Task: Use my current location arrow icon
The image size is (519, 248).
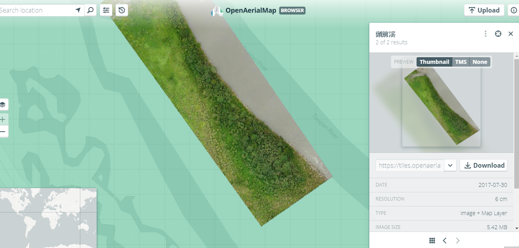Action: point(78,10)
